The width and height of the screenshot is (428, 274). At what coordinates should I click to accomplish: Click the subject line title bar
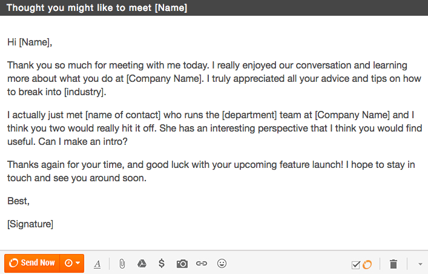[97, 8]
